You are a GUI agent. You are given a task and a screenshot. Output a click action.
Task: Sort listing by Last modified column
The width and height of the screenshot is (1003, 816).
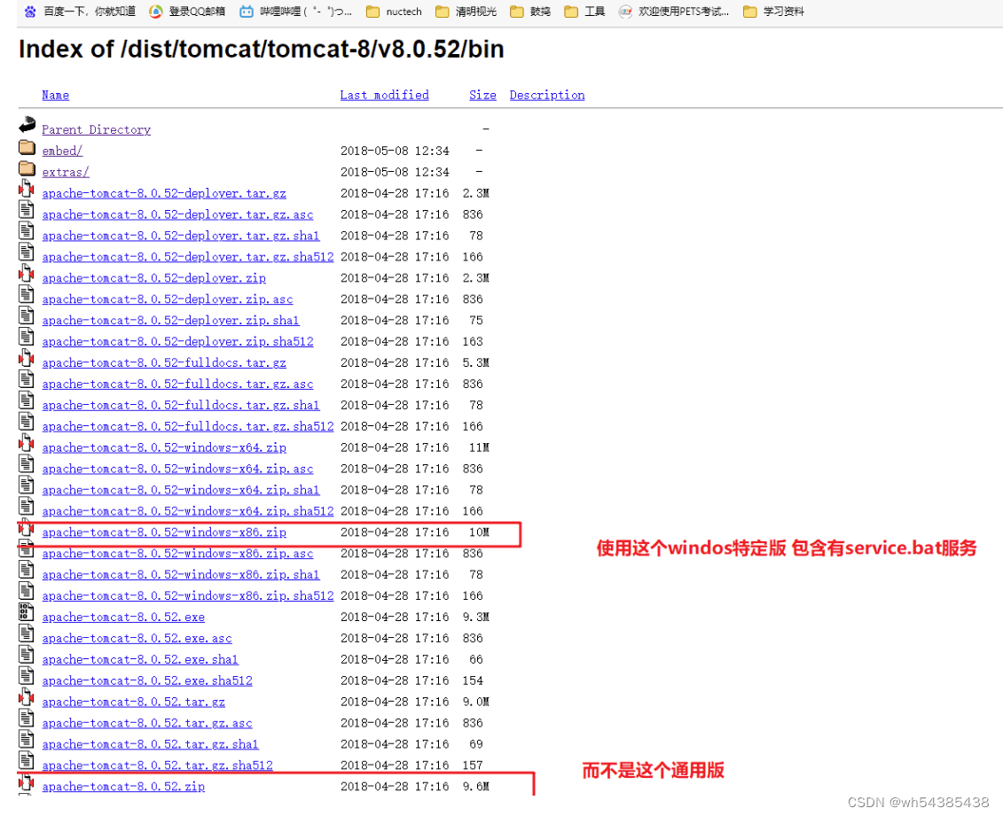(385, 95)
